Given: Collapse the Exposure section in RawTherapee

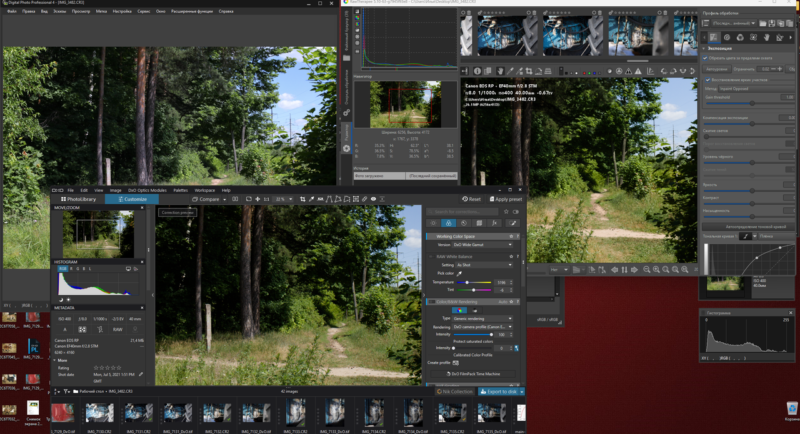Looking at the screenshot, I should coord(704,49).
